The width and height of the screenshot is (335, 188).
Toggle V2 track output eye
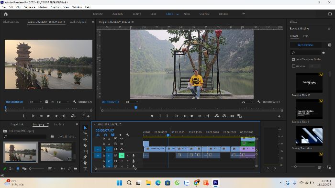122,144
